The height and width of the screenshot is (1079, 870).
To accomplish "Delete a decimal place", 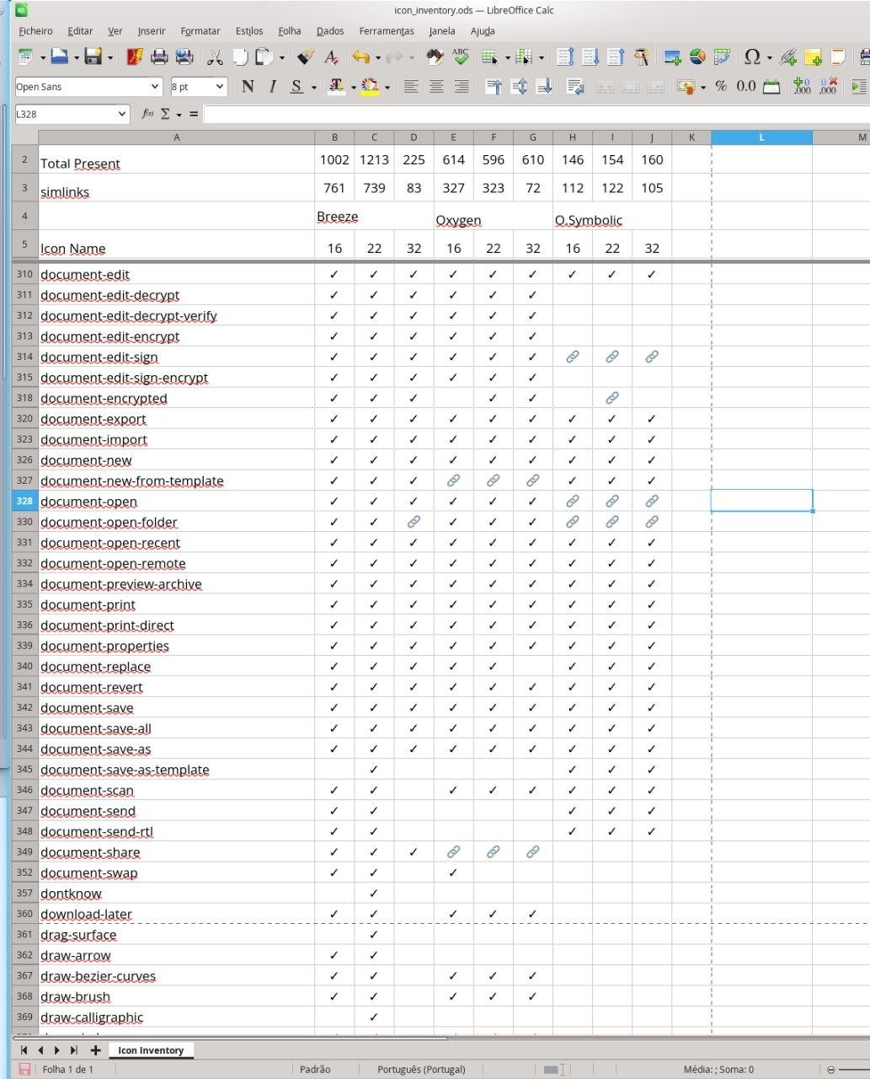I will coord(827,86).
